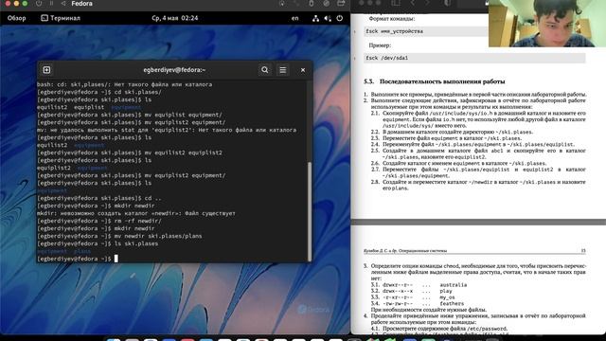606x341 pixels.
Task: Click the mkdir error message line in terminal
Action: (136, 213)
